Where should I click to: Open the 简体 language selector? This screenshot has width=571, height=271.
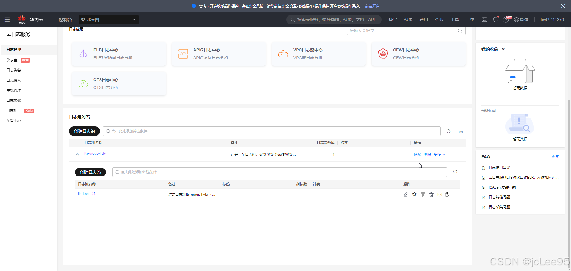coord(521,20)
